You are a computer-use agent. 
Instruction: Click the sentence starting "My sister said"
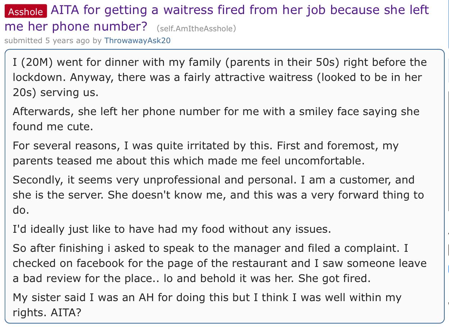(x=207, y=305)
